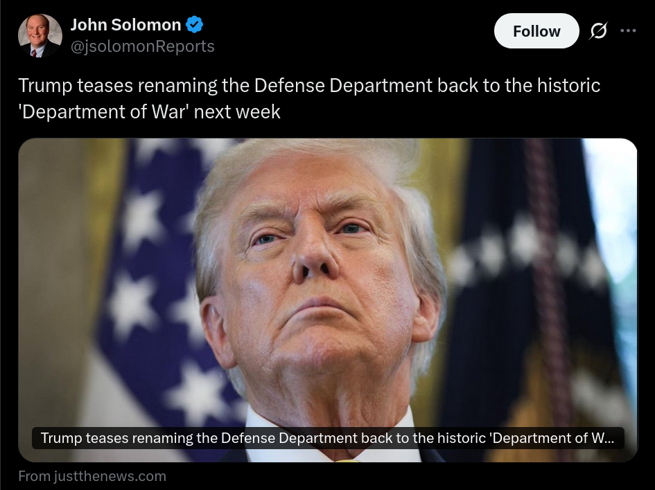Click the Grok explain-post icon
This screenshot has width=655, height=490.
point(599,31)
